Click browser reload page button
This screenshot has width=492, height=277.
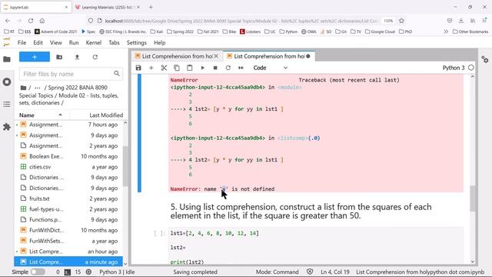pos(31,21)
